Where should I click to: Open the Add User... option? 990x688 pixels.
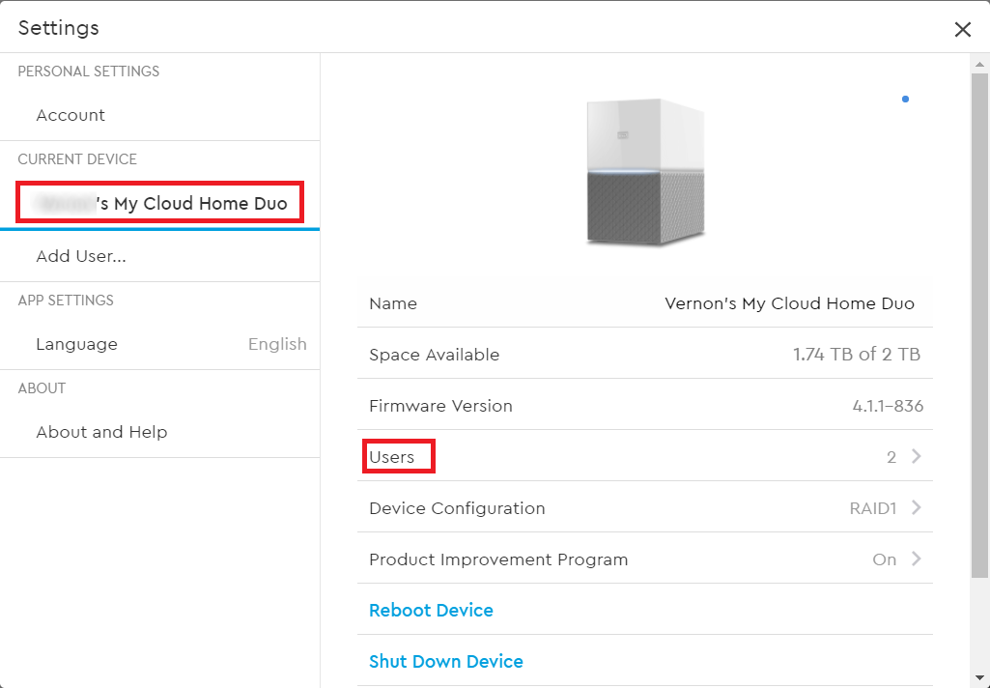[x=159, y=256]
